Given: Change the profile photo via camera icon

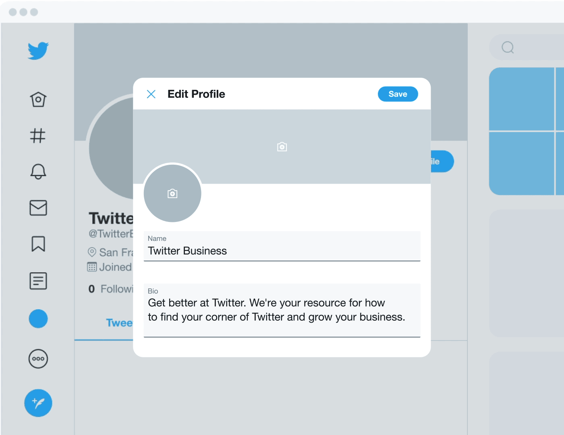Looking at the screenshot, I should tap(172, 194).
